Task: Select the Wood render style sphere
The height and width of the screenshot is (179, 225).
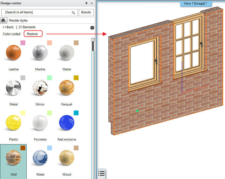Action: click(x=67, y=158)
